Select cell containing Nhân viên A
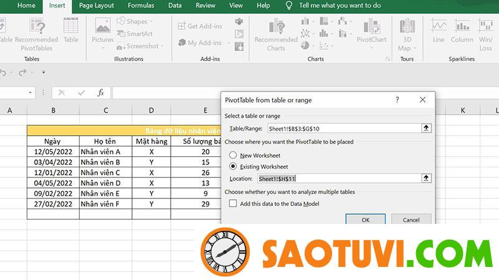Viewport: 499px width, 280px height. (106, 152)
